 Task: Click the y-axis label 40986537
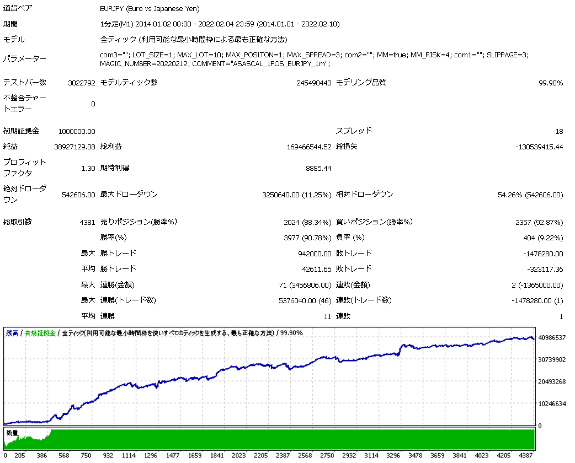pos(552,338)
